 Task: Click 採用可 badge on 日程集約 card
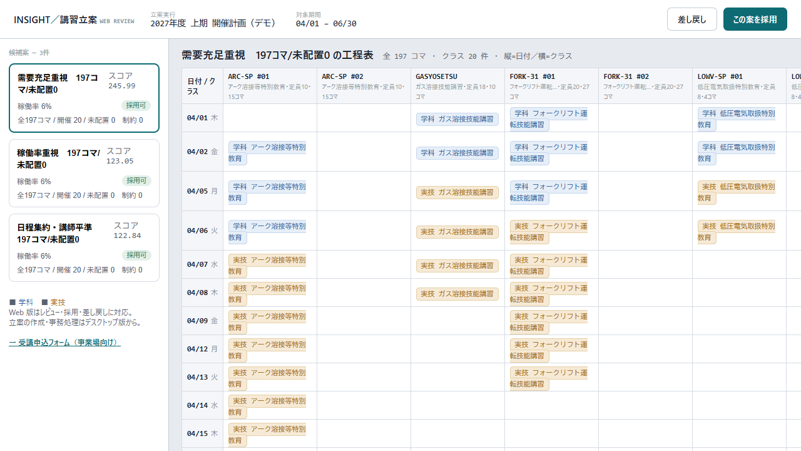coord(136,255)
